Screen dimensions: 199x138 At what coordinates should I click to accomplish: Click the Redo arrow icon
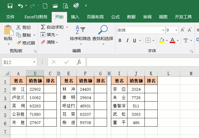(x=33, y=6)
